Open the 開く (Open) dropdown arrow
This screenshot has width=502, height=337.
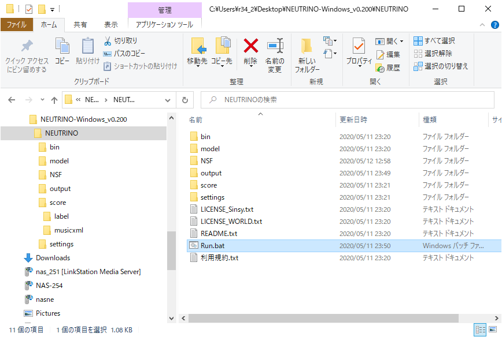401,41
